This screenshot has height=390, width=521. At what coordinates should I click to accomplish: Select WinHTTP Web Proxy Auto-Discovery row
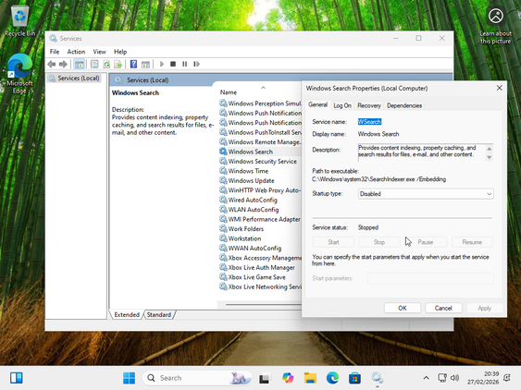[x=260, y=190]
